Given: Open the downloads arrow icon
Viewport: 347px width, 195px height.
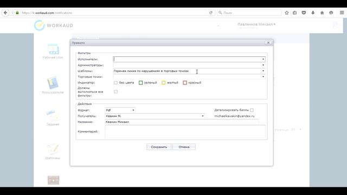Looking at the screenshot, I should (x=313, y=13).
